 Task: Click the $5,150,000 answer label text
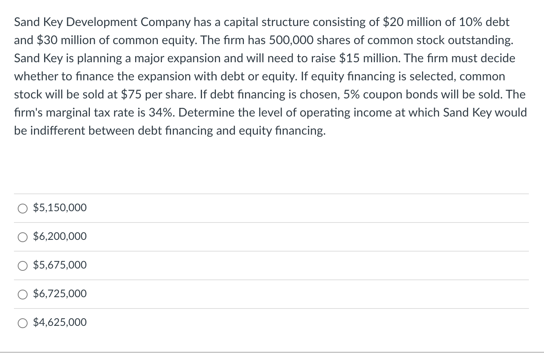point(59,208)
